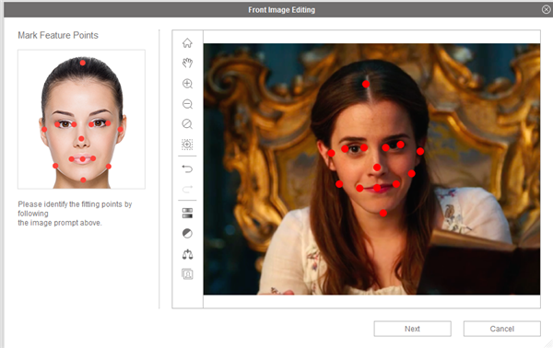Click the dotted-frame zoom-to-fit icon
This screenshot has width=553, height=348.
pyautogui.click(x=187, y=145)
